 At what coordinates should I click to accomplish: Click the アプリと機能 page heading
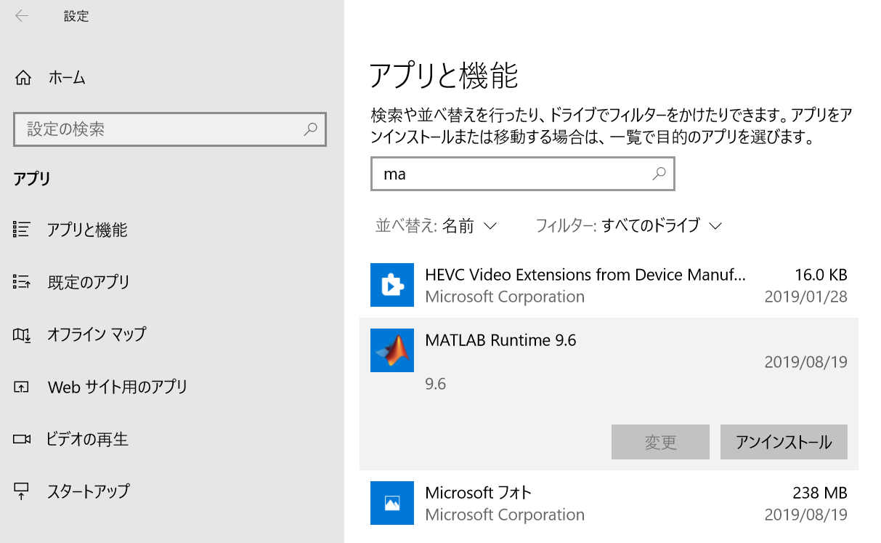(444, 76)
